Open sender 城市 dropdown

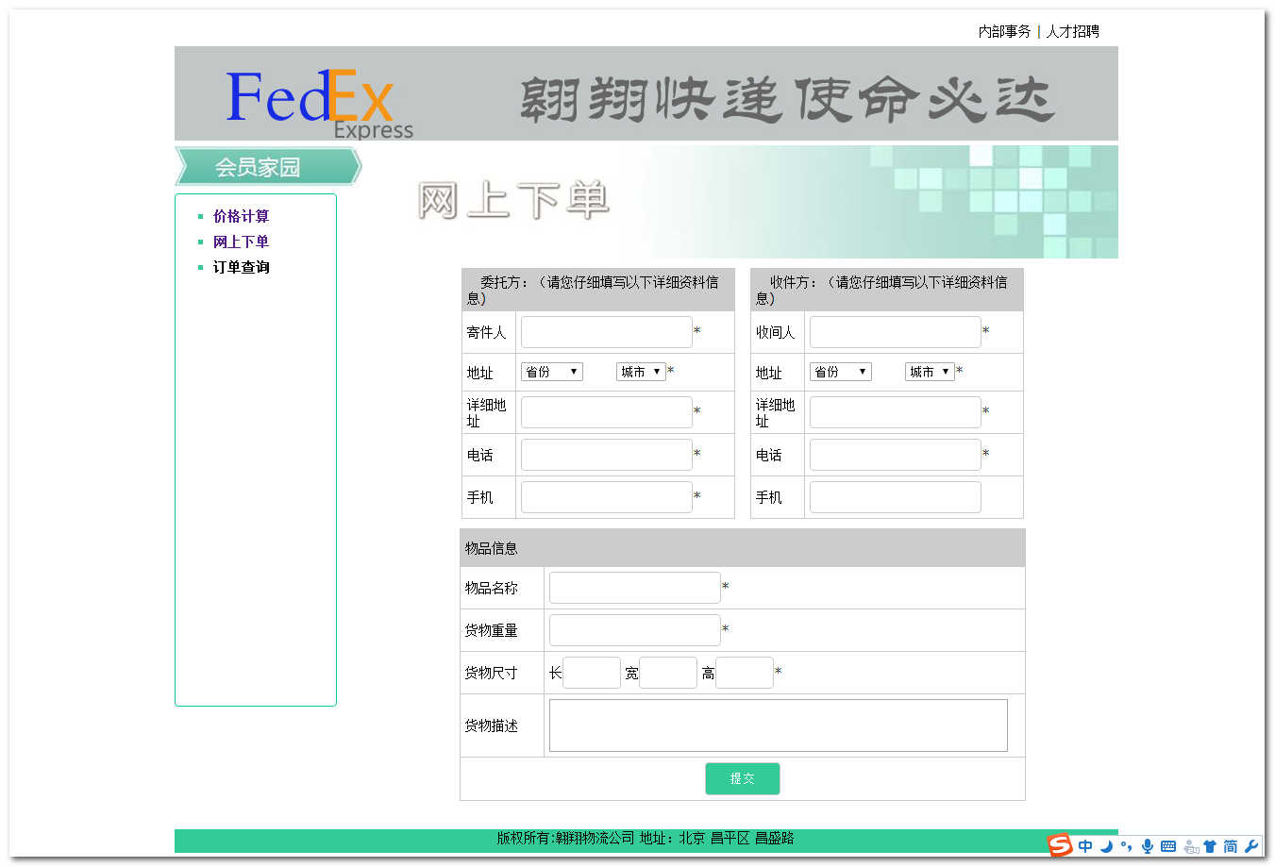click(x=641, y=372)
